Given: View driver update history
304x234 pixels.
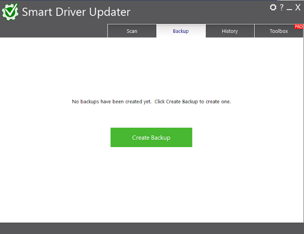Looking at the screenshot, I should tap(230, 31).
